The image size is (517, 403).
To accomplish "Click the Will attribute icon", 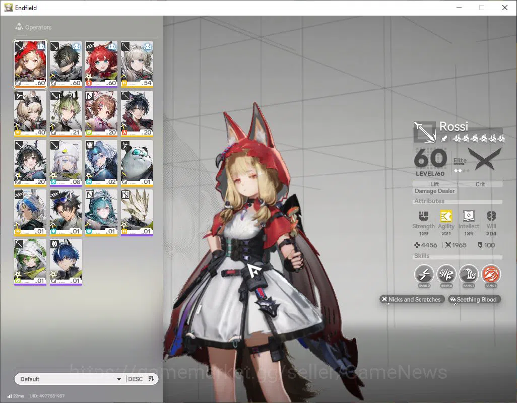I will (491, 216).
